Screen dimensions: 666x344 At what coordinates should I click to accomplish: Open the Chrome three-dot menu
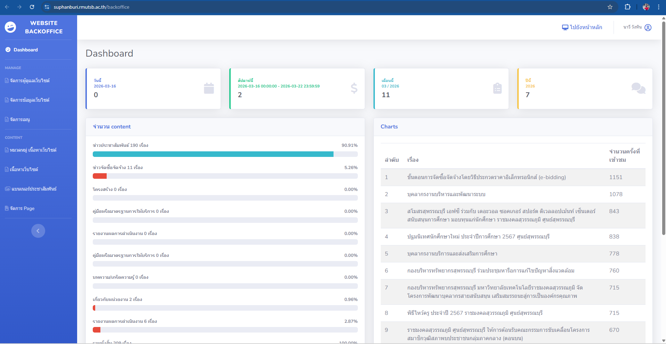coord(659,7)
